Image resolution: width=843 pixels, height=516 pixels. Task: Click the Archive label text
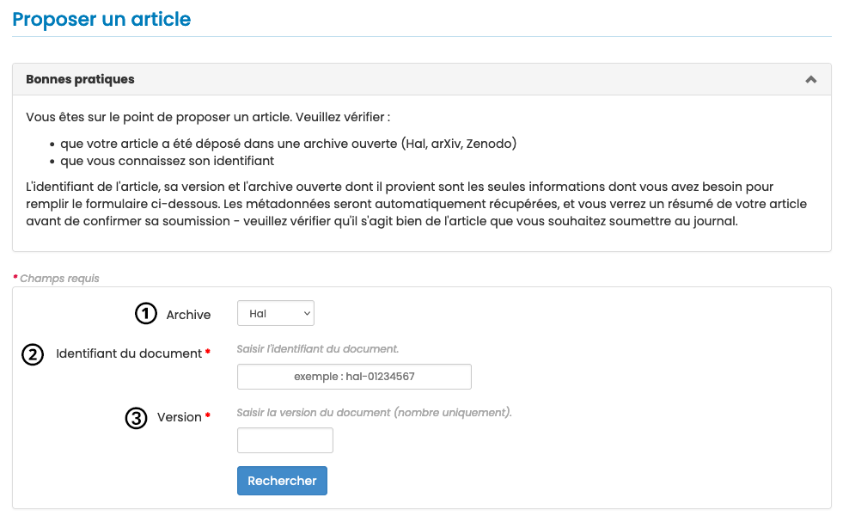coord(186,315)
